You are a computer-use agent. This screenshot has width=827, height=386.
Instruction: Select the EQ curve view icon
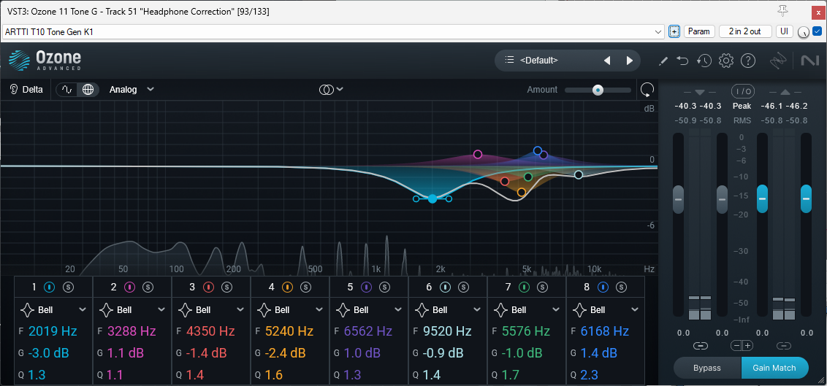click(x=67, y=90)
